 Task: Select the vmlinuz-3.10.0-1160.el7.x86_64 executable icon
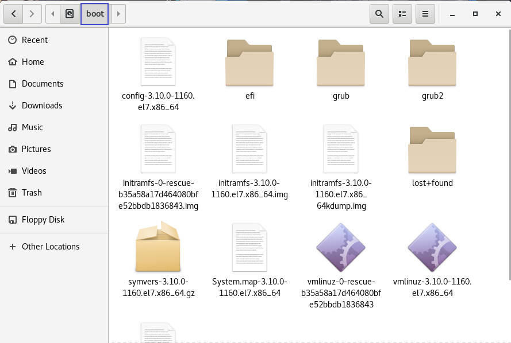point(432,247)
